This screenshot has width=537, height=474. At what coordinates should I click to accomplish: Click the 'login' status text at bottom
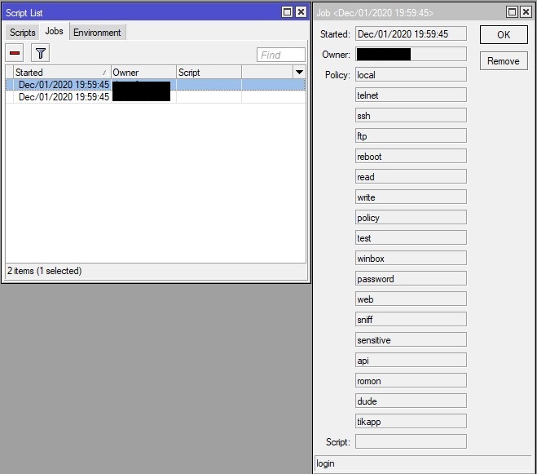click(325, 463)
